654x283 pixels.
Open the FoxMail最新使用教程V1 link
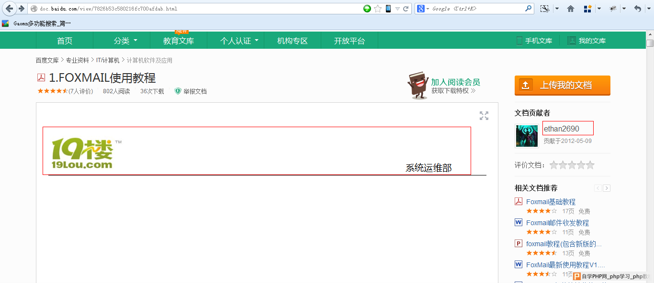tap(566, 265)
